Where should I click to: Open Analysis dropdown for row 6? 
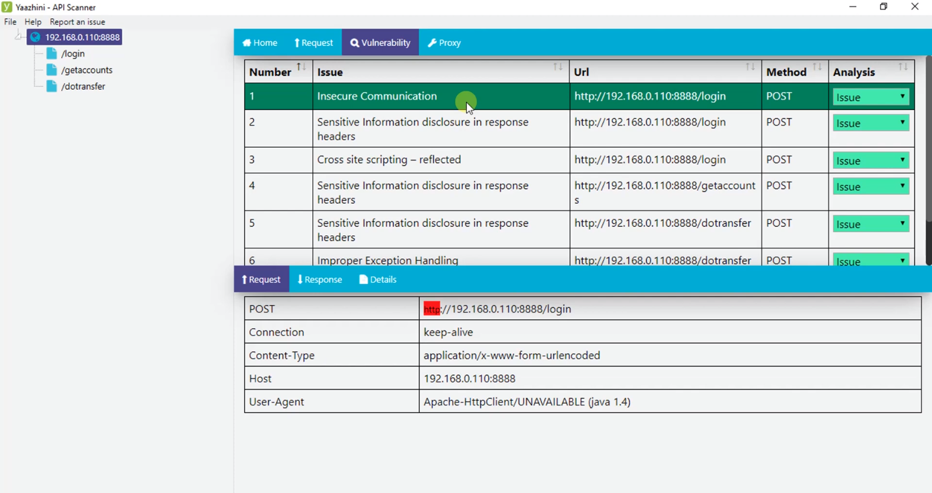click(x=871, y=260)
